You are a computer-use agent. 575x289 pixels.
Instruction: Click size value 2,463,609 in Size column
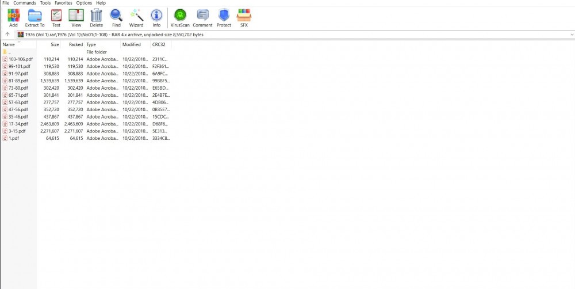(50, 124)
